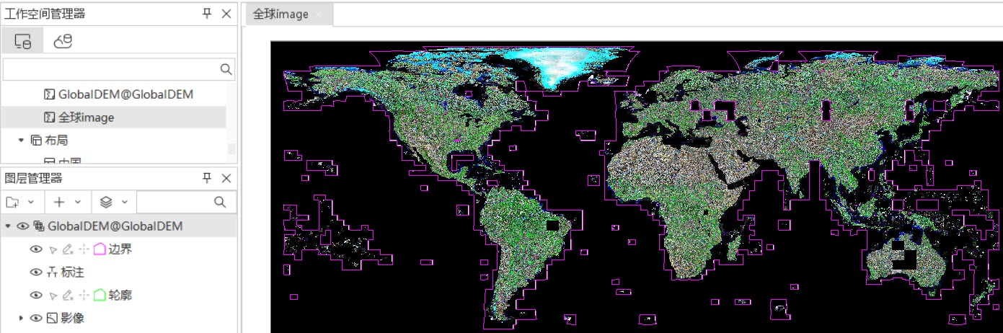Switch to local workspace view icon
This screenshot has height=333, width=1003.
pos(22,42)
